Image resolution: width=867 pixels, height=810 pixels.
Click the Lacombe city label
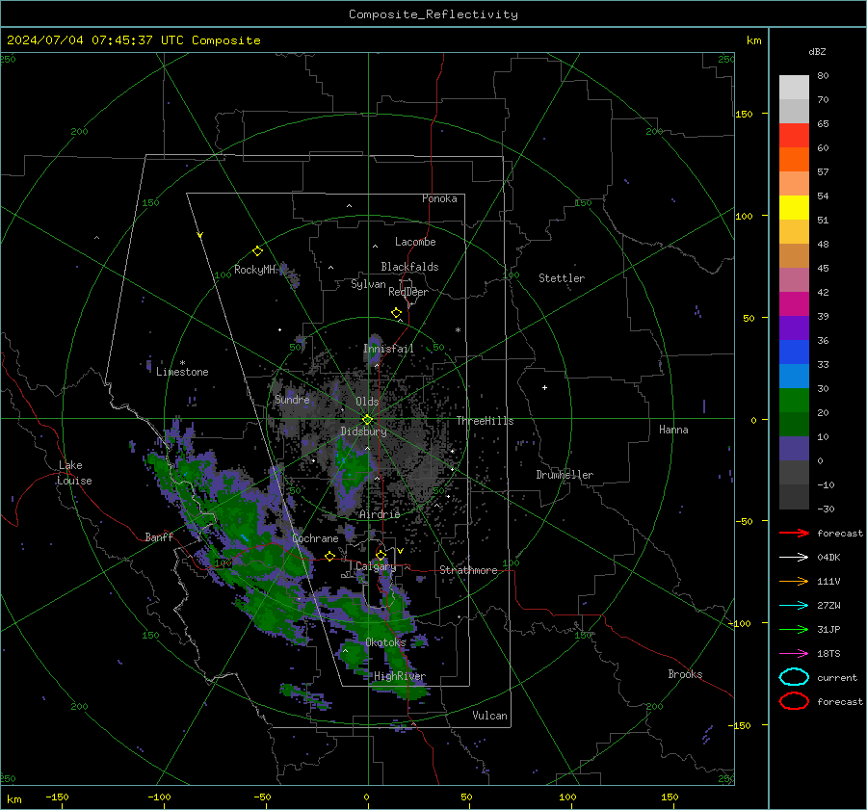click(x=415, y=242)
